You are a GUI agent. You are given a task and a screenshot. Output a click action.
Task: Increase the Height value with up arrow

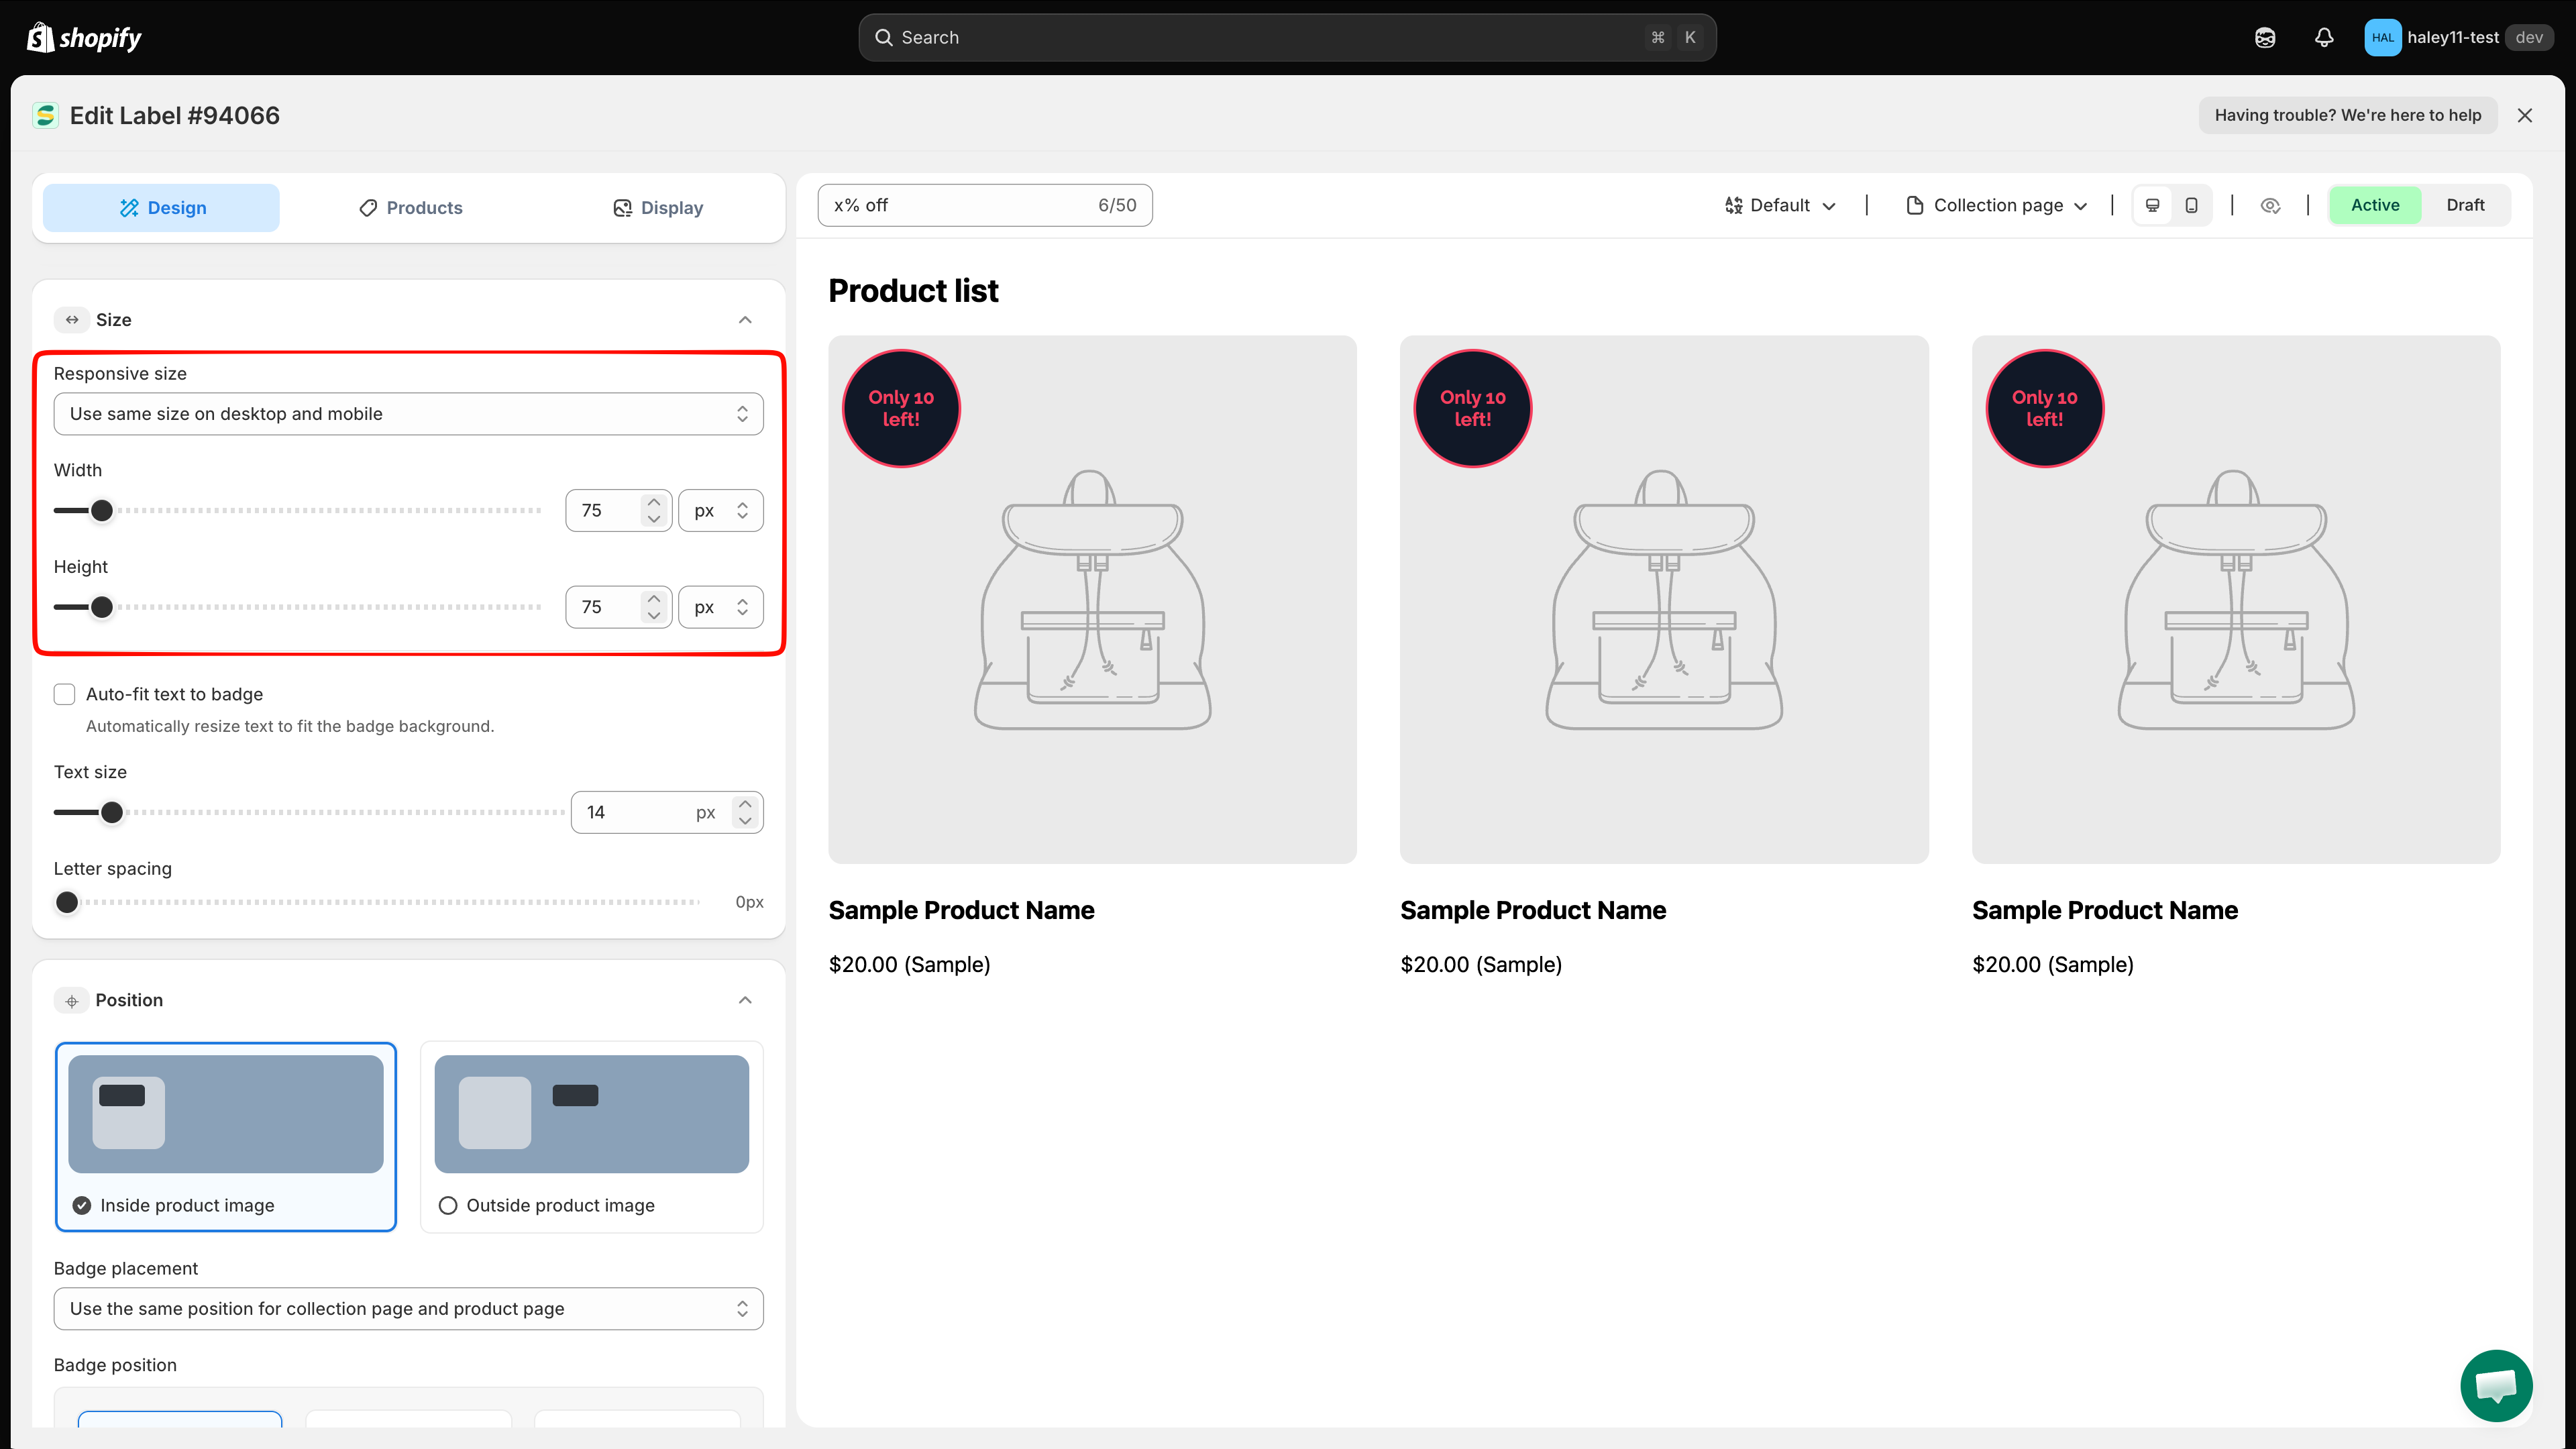(654, 598)
